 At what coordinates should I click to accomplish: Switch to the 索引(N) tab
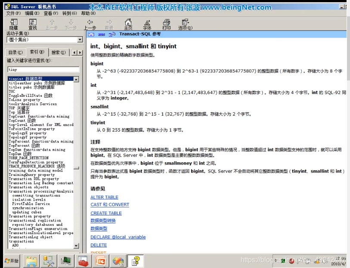pos(37,52)
